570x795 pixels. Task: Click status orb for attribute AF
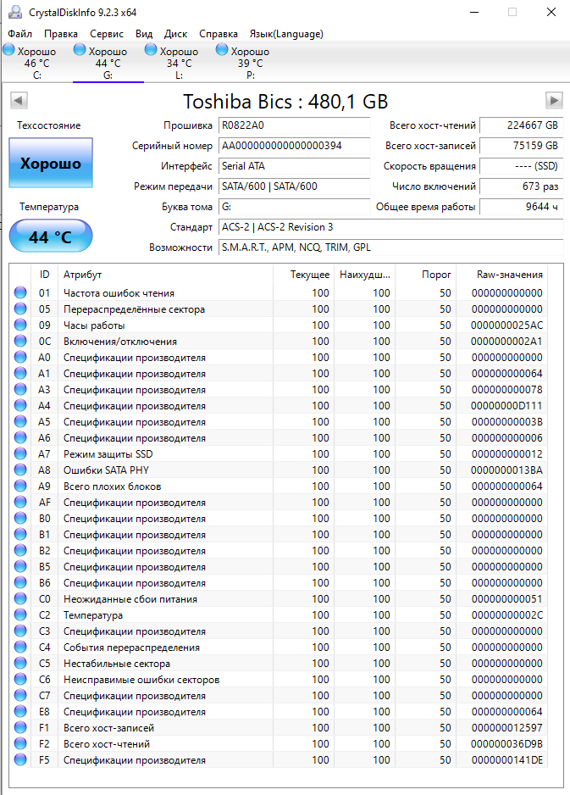(20, 503)
